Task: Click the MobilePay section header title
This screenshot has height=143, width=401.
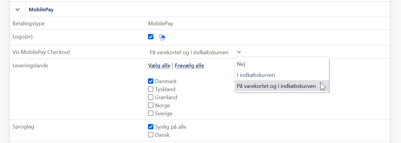Action: [41, 10]
